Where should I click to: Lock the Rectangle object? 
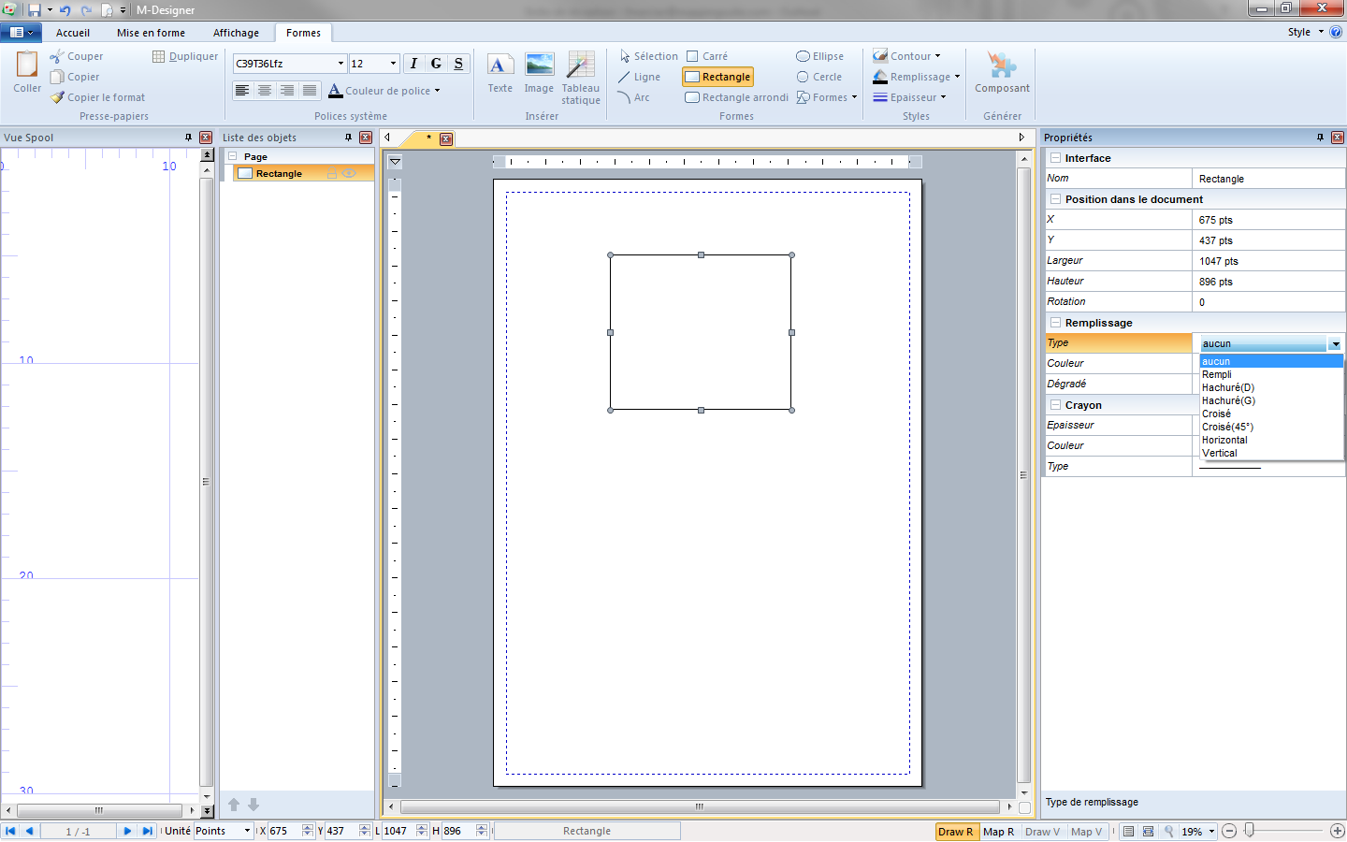332,173
